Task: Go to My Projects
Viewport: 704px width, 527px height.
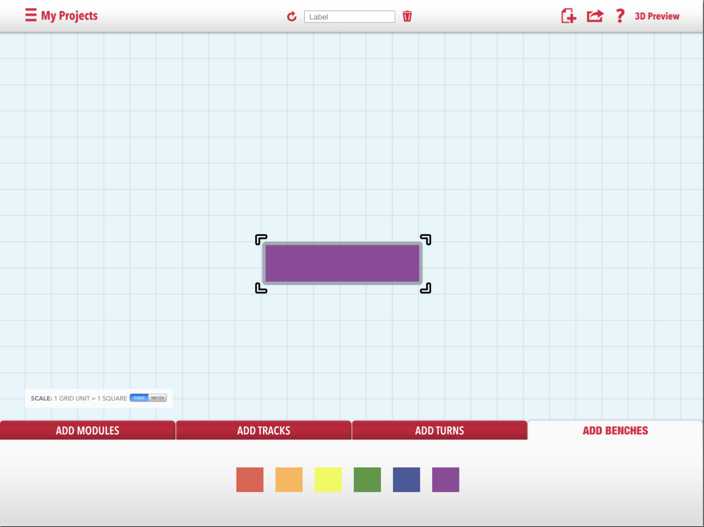Action: click(69, 16)
